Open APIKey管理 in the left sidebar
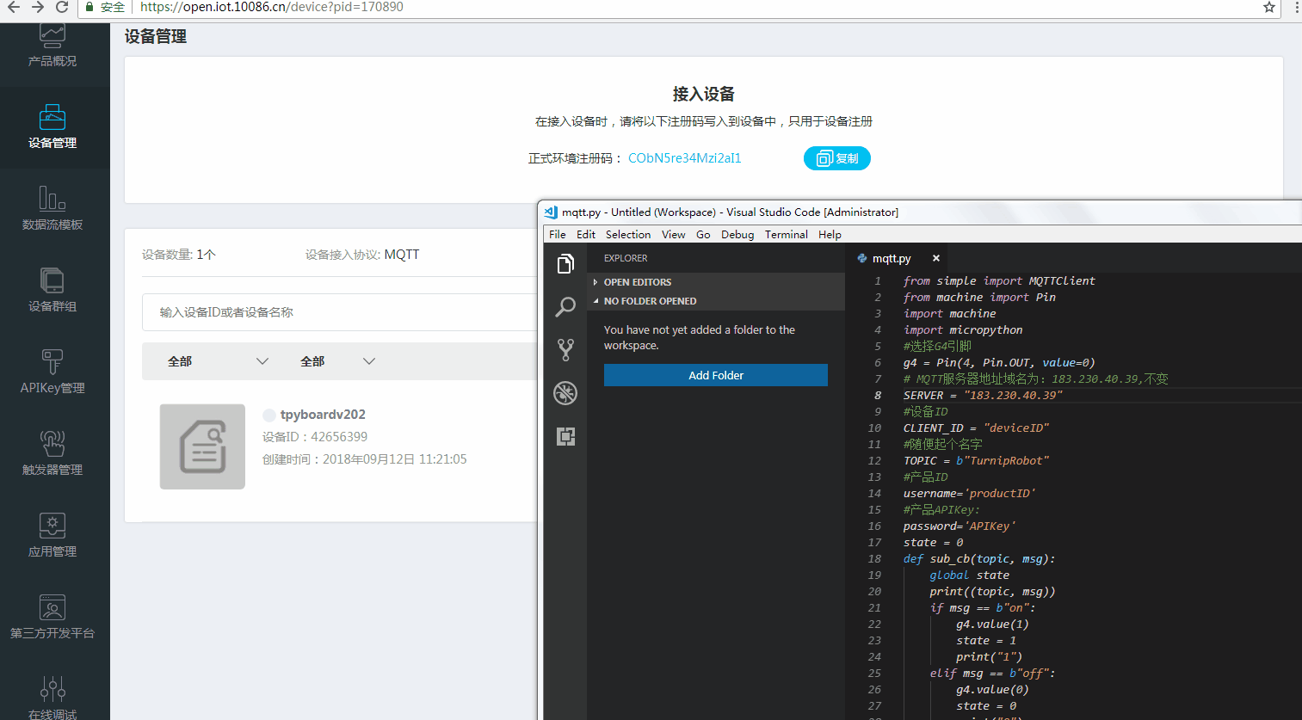 [x=52, y=372]
